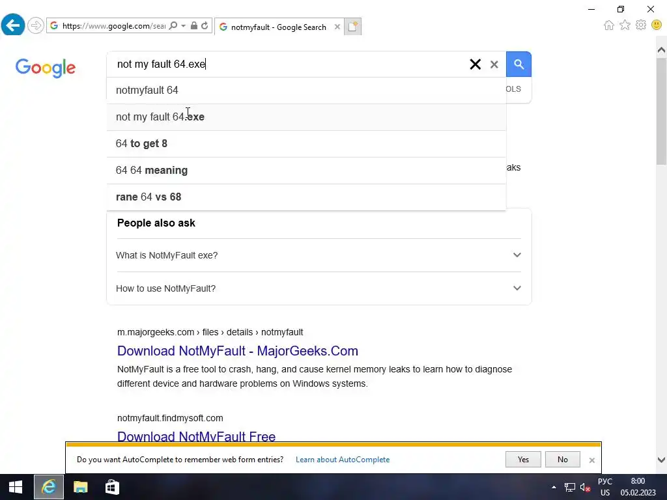Minimize the browser window
This screenshot has height=500, width=667.
pyautogui.click(x=591, y=9)
